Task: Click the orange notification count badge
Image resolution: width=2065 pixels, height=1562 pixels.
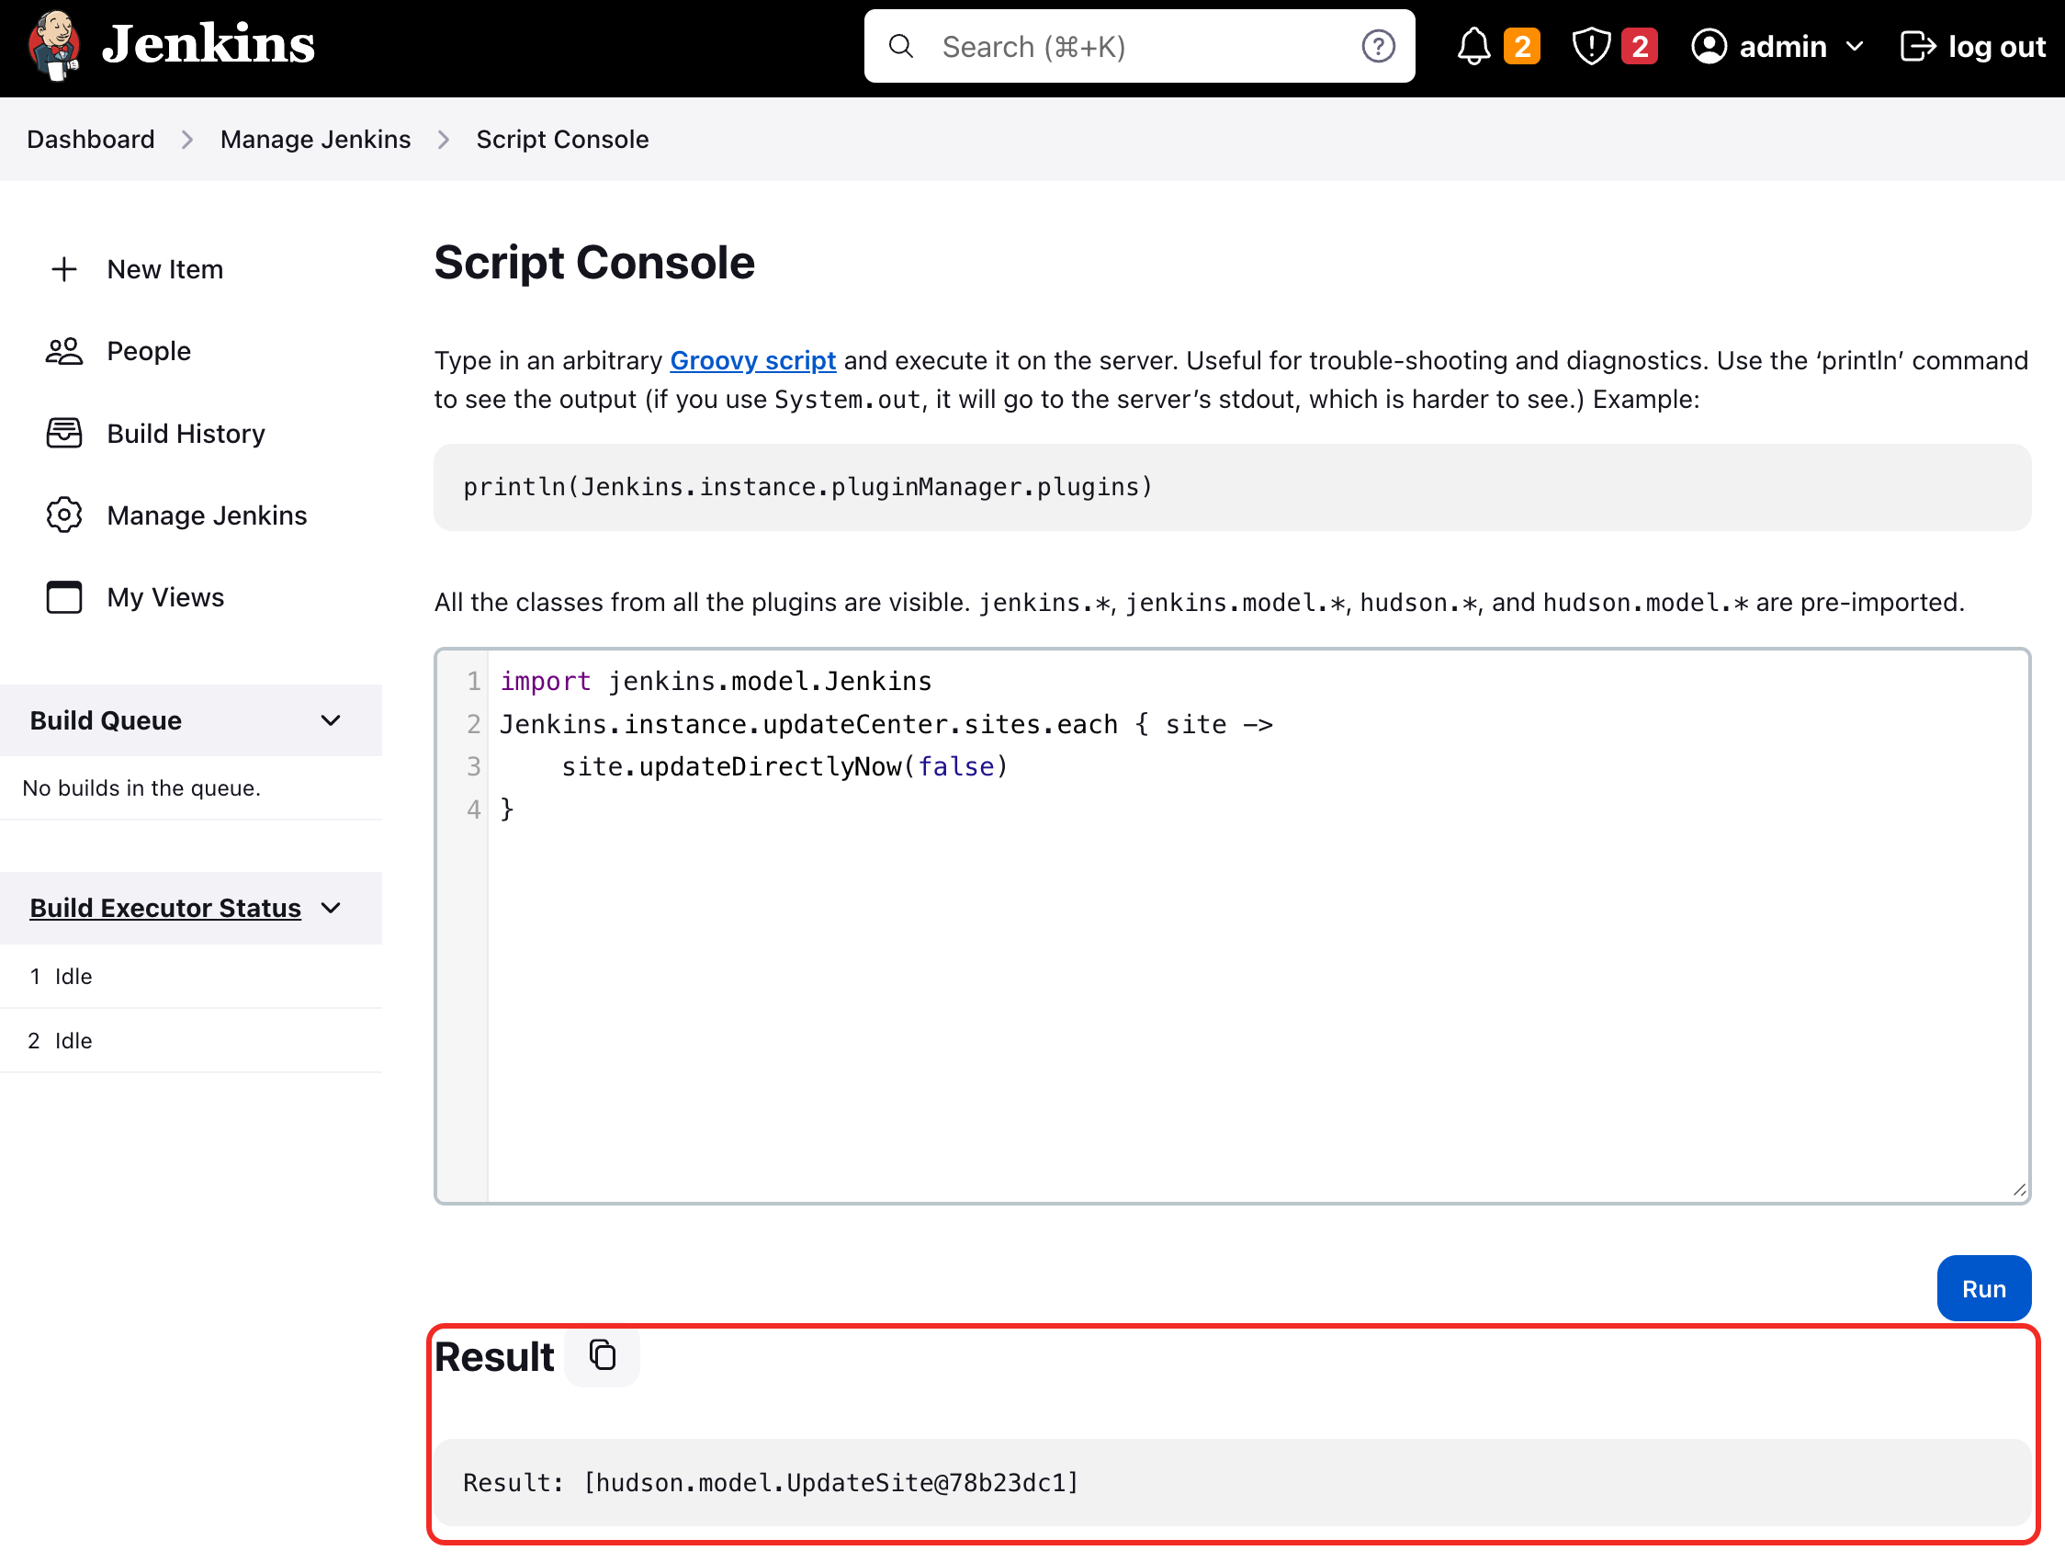Action: pyautogui.click(x=1522, y=46)
